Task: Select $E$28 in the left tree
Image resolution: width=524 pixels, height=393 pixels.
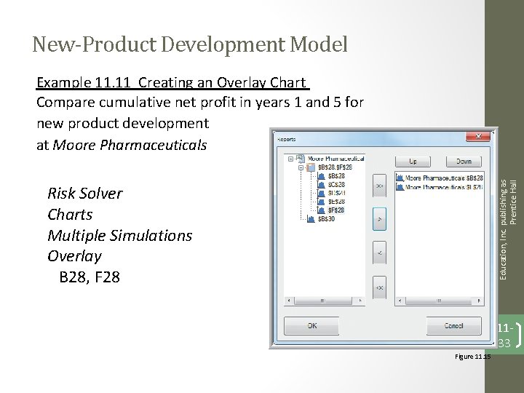Action: point(336,202)
